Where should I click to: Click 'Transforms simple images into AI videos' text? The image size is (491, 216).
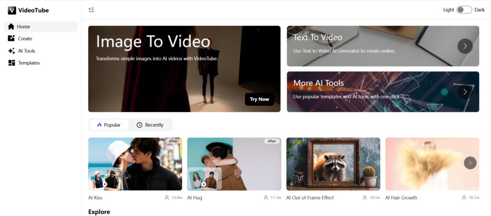tap(157, 58)
